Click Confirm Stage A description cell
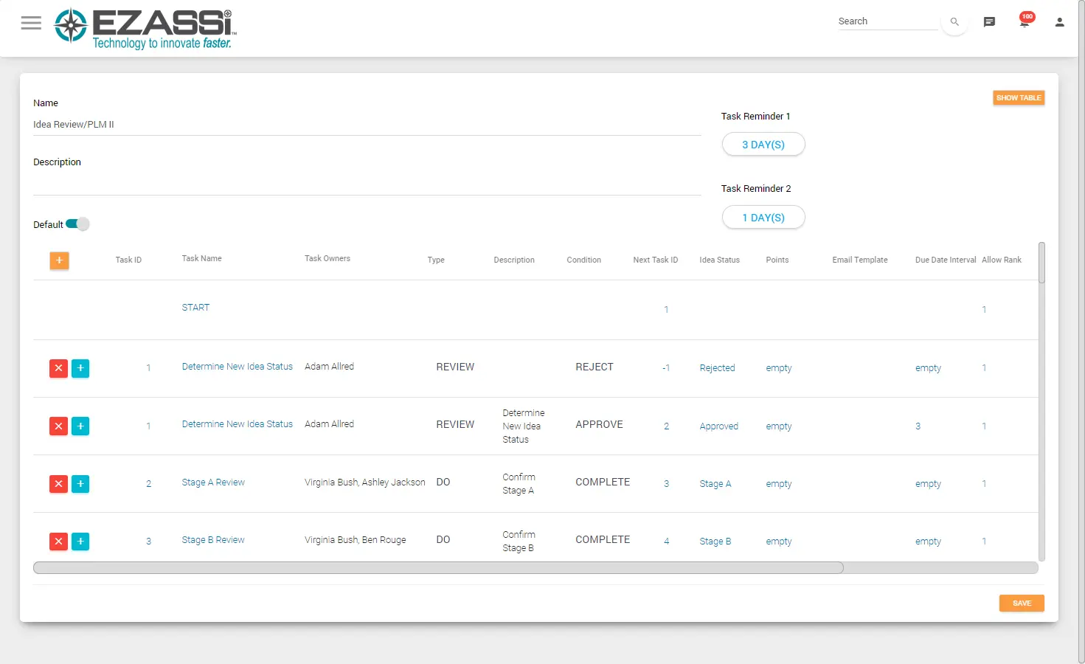 (x=519, y=484)
